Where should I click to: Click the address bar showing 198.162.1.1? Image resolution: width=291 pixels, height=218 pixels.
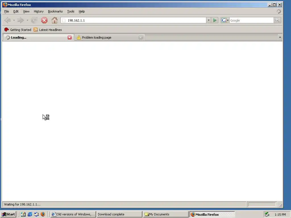tap(133, 20)
